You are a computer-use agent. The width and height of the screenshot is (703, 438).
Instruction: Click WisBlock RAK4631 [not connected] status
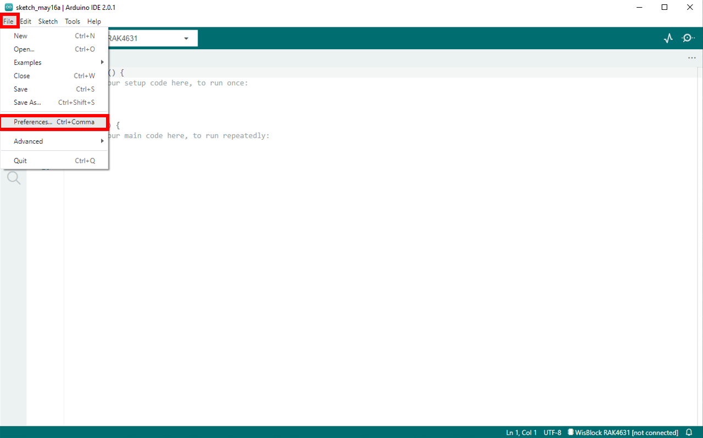623,433
